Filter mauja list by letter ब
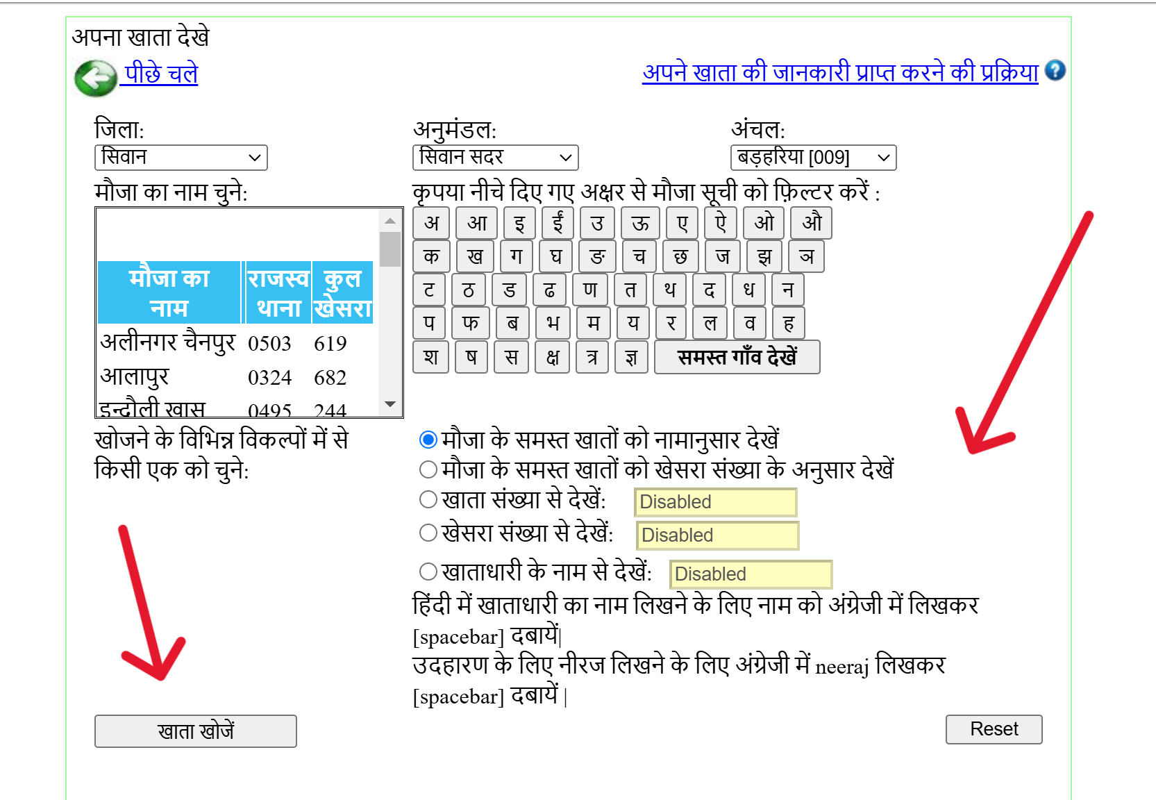This screenshot has height=800, width=1156. 512,323
